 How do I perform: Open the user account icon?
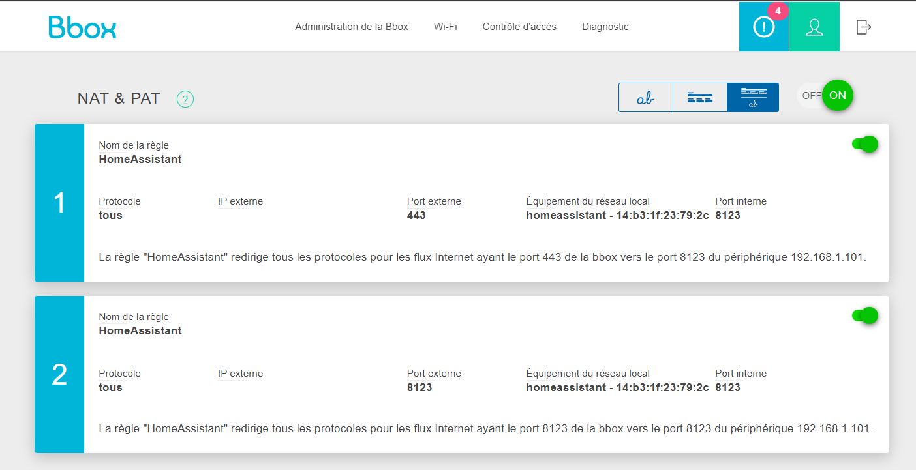pyautogui.click(x=814, y=27)
